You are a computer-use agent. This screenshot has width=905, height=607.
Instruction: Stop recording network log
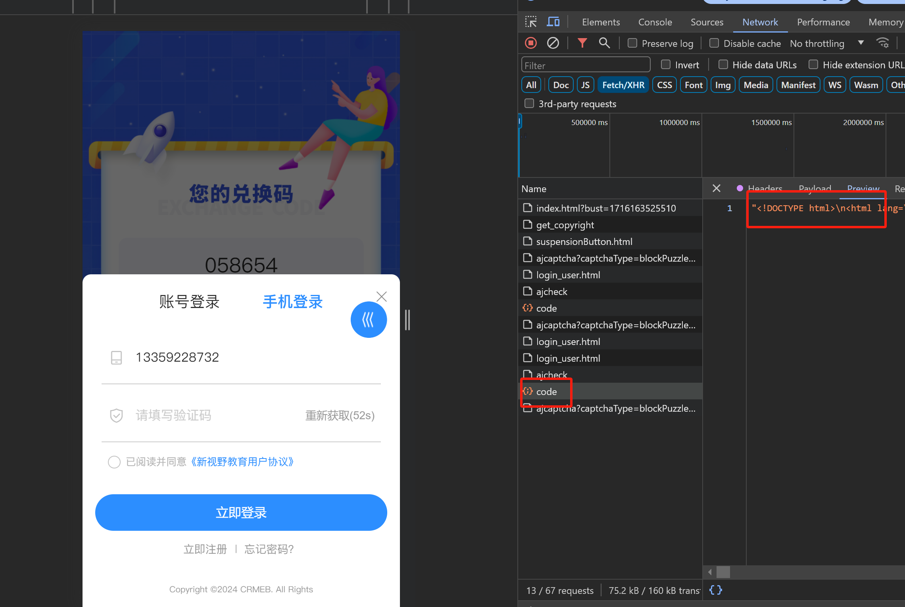coord(531,43)
